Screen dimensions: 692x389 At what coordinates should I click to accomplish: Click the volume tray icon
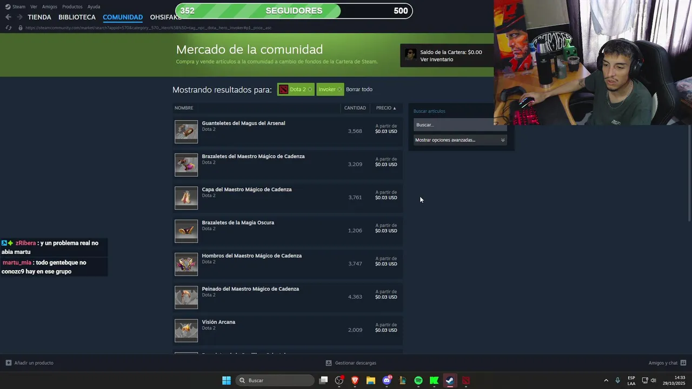tap(653, 380)
